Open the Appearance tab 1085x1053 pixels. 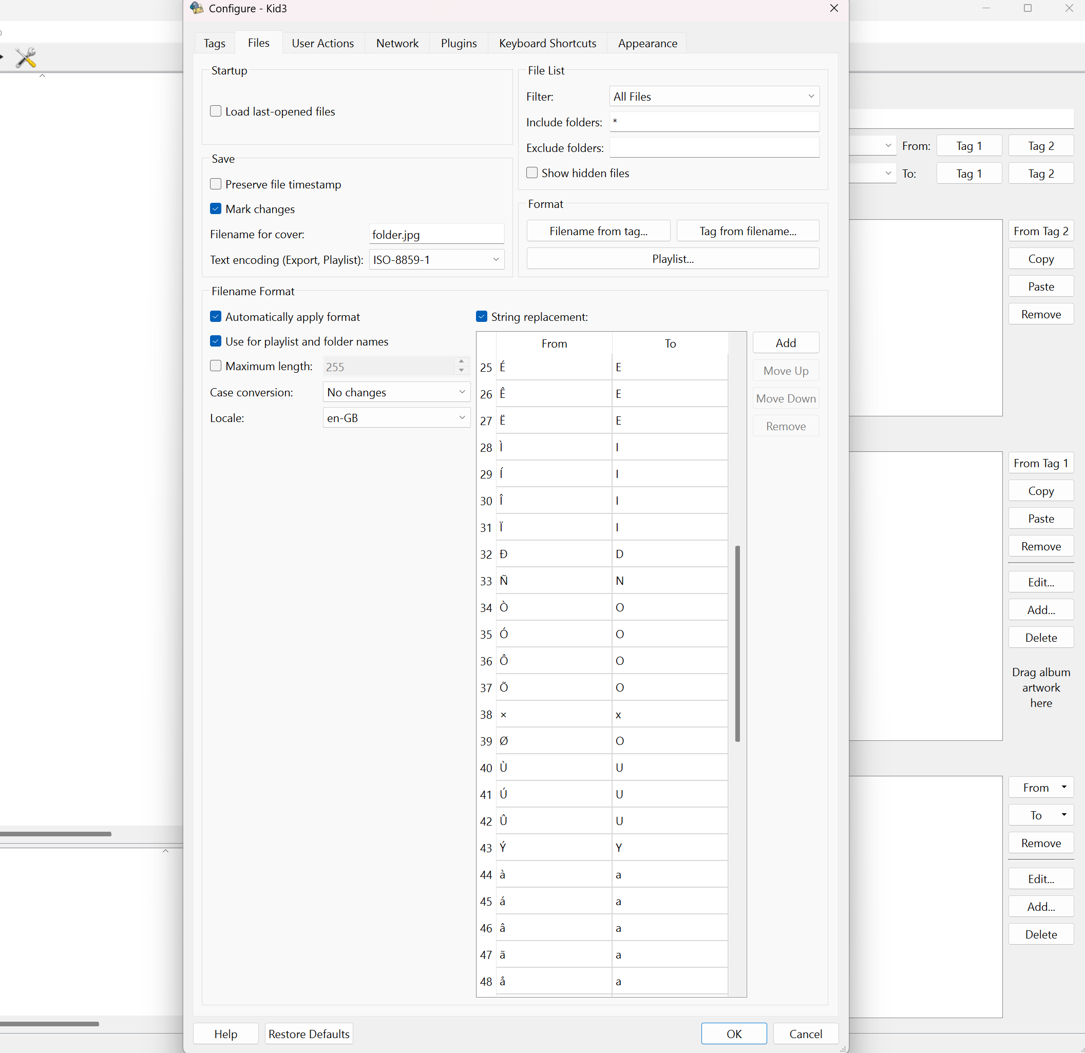(648, 43)
